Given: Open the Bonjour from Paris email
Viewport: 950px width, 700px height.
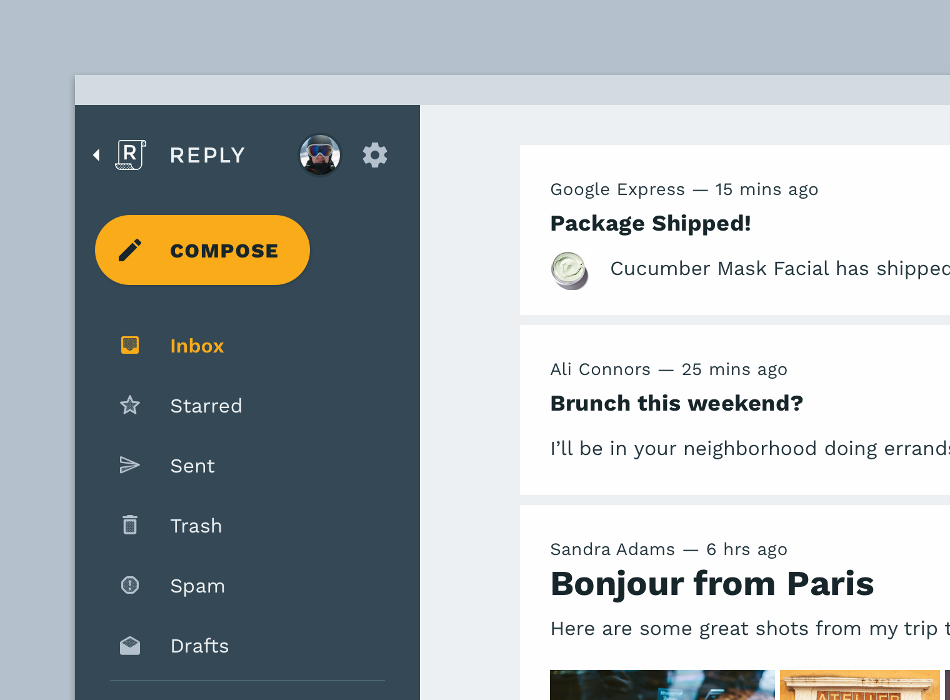Looking at the screenshot, I should (712, 584).
